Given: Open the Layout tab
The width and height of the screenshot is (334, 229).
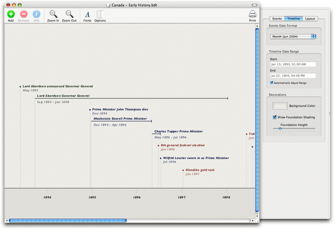Looking at the screenshot, I should click(310, 19).
